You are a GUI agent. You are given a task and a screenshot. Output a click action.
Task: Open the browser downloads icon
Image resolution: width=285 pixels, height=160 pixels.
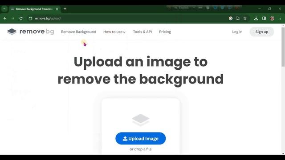(x=256, y=18)
